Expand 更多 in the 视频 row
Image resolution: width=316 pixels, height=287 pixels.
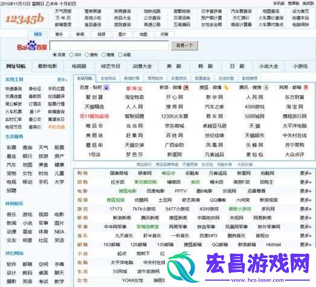306,200
